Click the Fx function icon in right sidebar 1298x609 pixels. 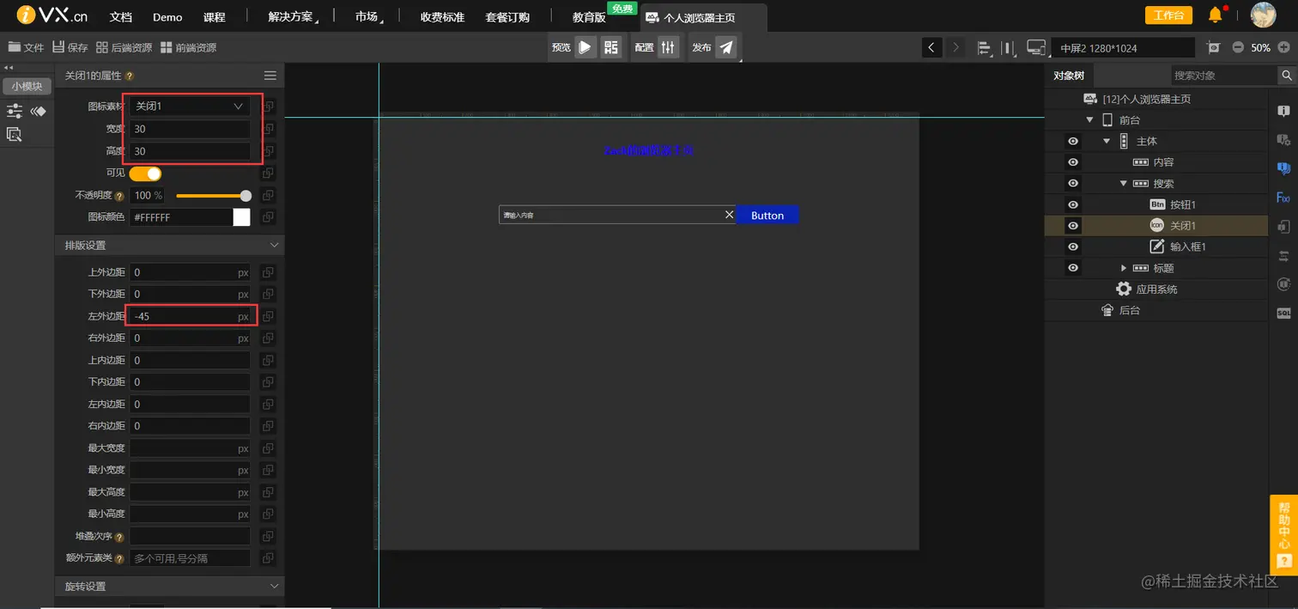click(x=1283, y=198)
